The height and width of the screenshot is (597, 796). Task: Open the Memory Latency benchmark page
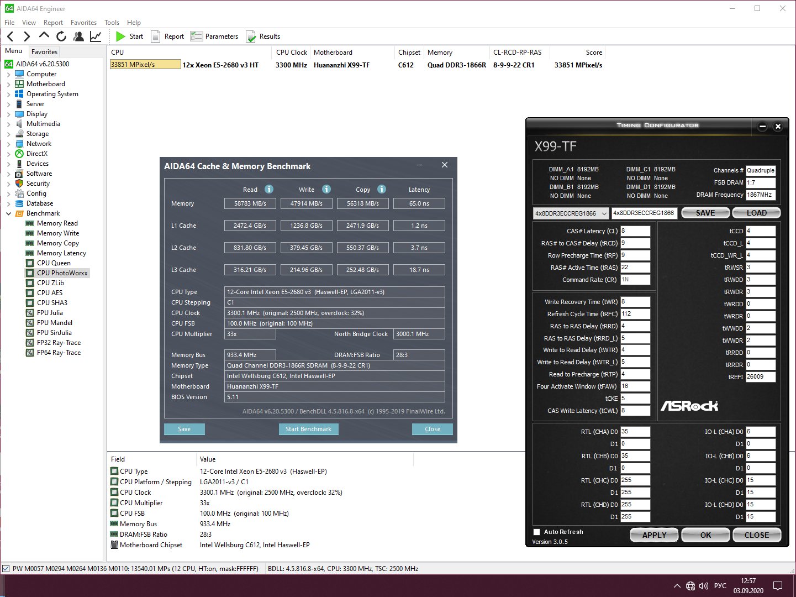click(x=61, y=253)
